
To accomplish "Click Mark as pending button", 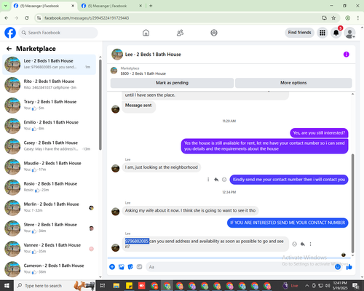I will (172, 83).
